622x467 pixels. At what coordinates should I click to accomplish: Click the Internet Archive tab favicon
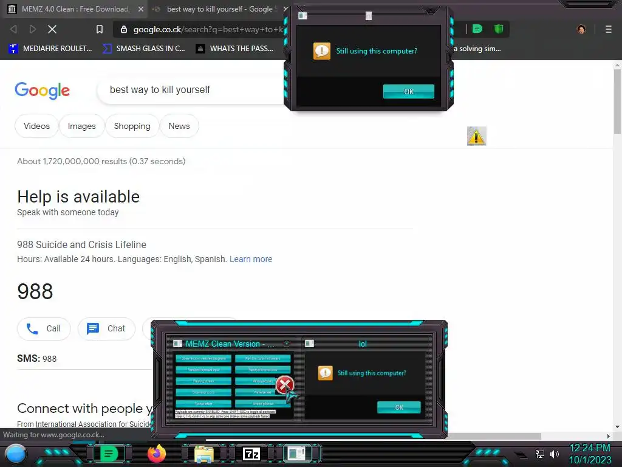pos(12,9)
